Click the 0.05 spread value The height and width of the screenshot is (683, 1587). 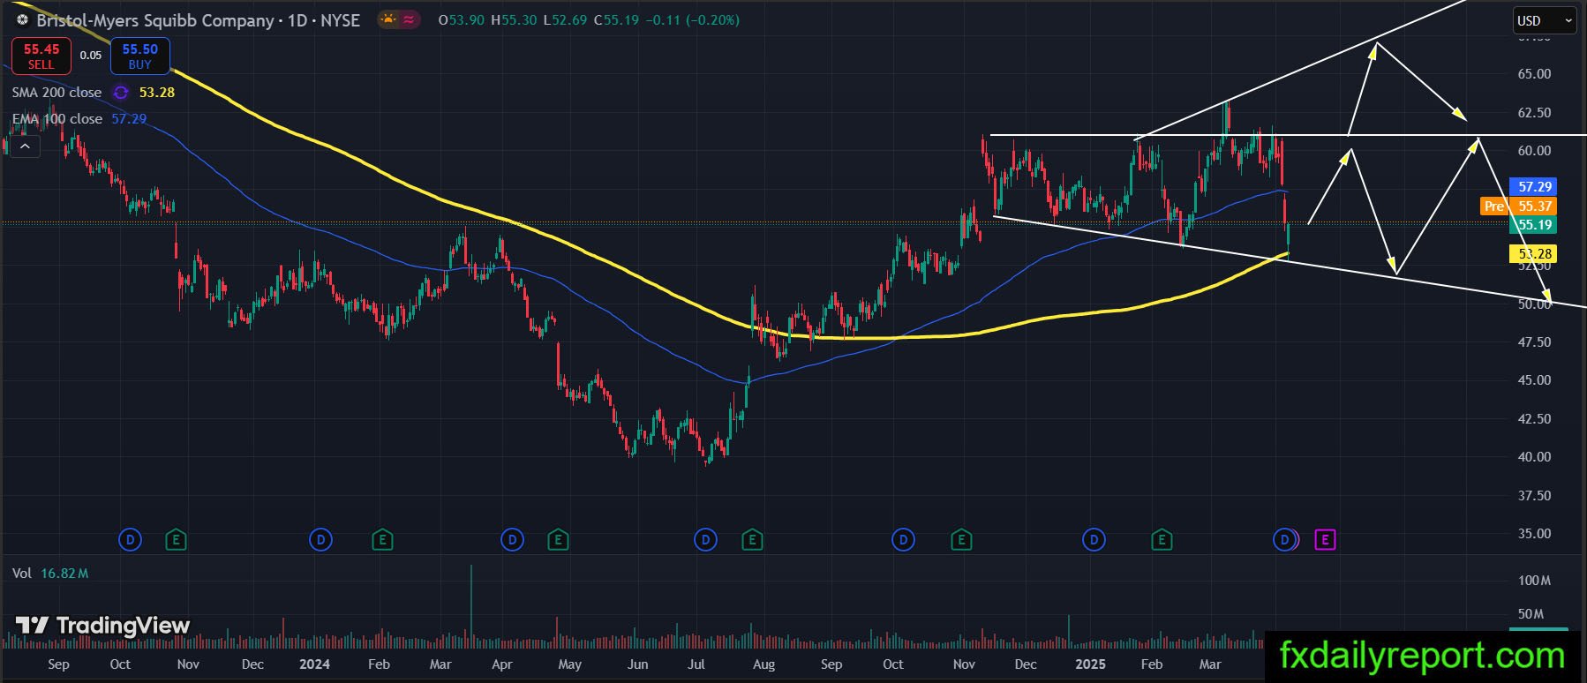coord(91,56)
